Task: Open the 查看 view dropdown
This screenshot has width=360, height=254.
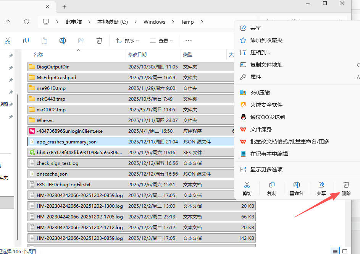Action: [x=161, y=40]
